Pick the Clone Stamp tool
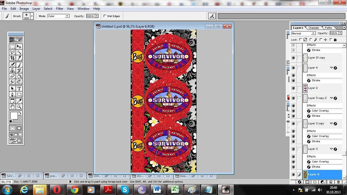Image resolution: width=347 pixels, height=195 pixels. (12, 70)
